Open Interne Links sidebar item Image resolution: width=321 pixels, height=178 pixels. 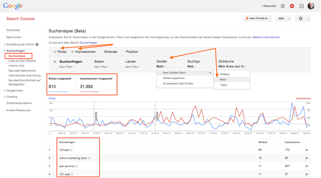(x=16, y=66)
